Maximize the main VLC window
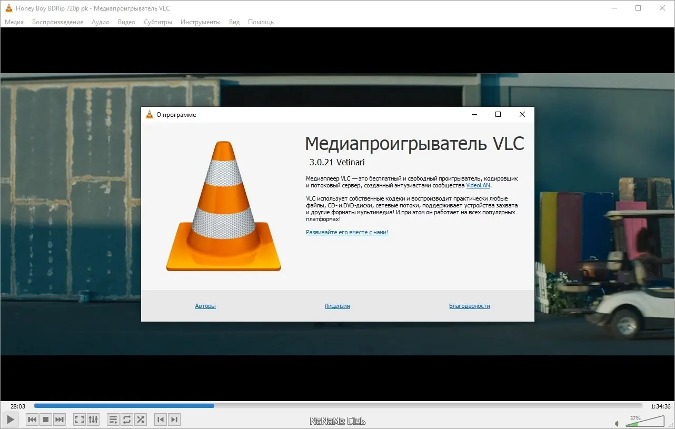The width and height of the screenshot is (675, 429). (638, 8)
